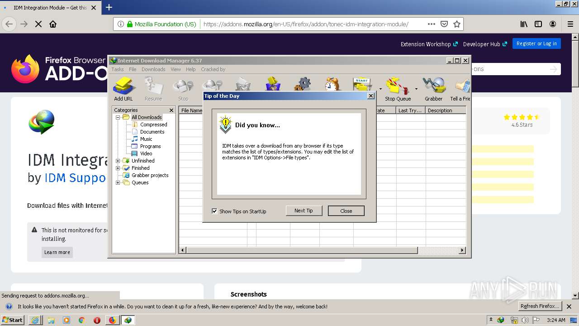Expand the Finished category node
The image size is (579, 326).
[118, 168]
